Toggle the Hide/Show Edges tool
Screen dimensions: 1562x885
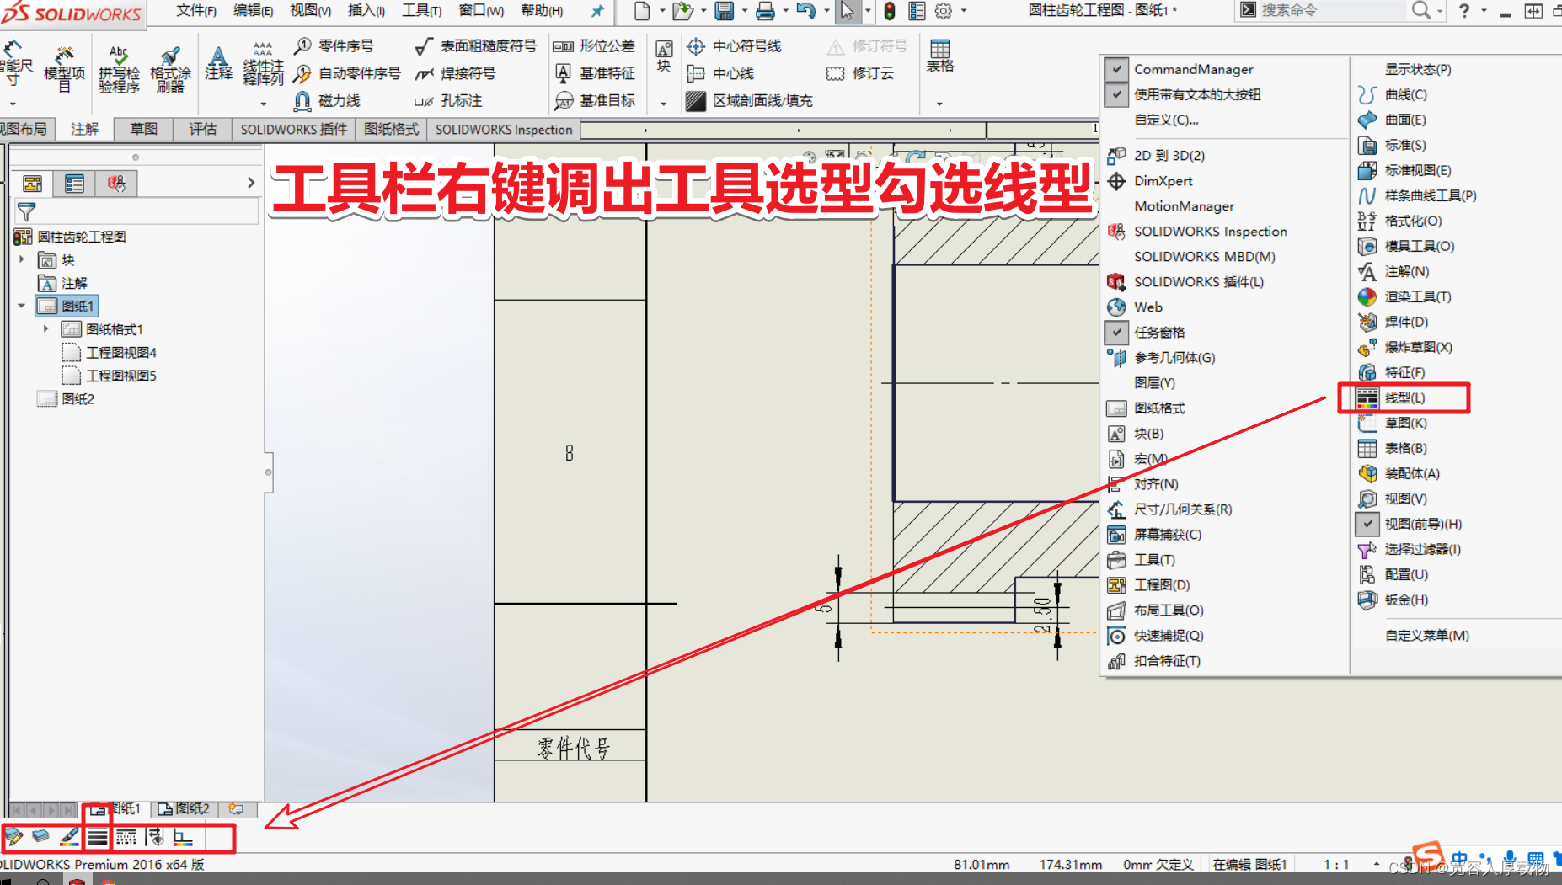coord(155,837)
